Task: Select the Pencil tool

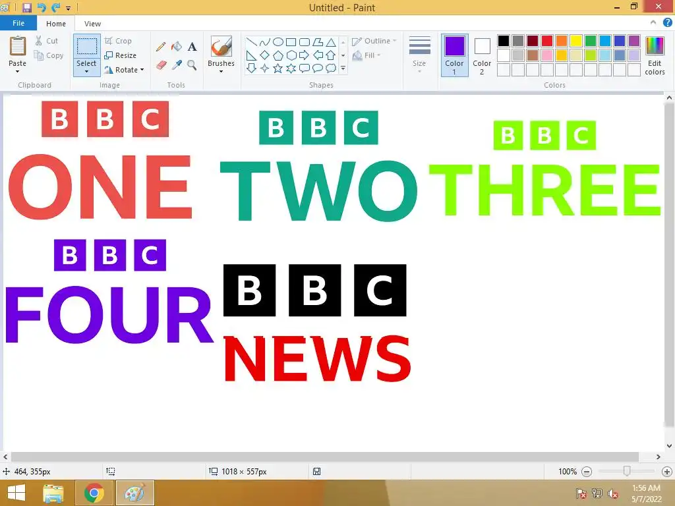Action: tap(161, 47)
